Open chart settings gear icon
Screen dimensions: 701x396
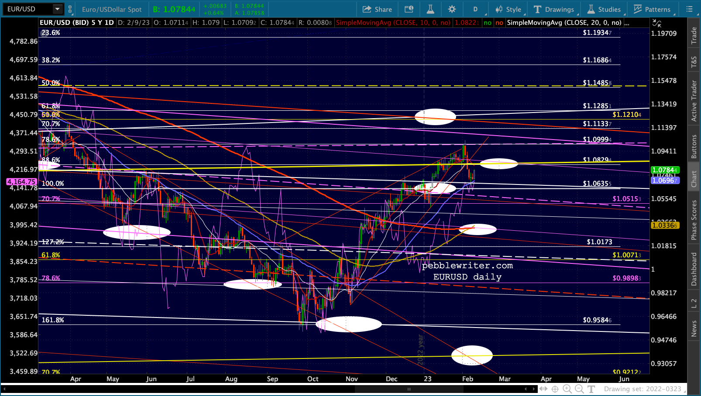click(x=452, y=9)
